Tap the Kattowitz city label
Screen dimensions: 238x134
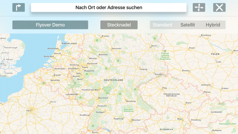pos(206,85)
